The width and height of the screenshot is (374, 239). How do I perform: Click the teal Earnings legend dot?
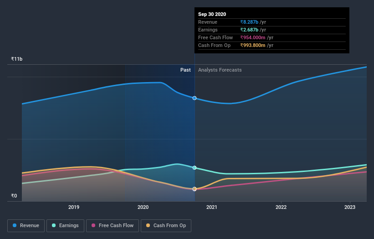click(x=54, y=225)
